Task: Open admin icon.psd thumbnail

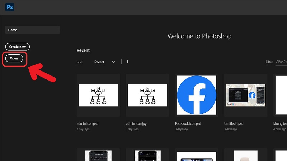Action: coord(98,95)
